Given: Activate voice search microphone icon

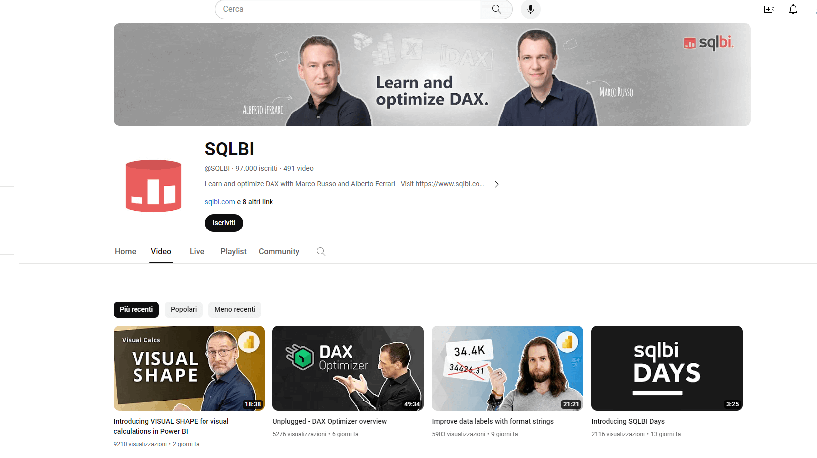Looking at the screenshot, I should tap(531, 9).
